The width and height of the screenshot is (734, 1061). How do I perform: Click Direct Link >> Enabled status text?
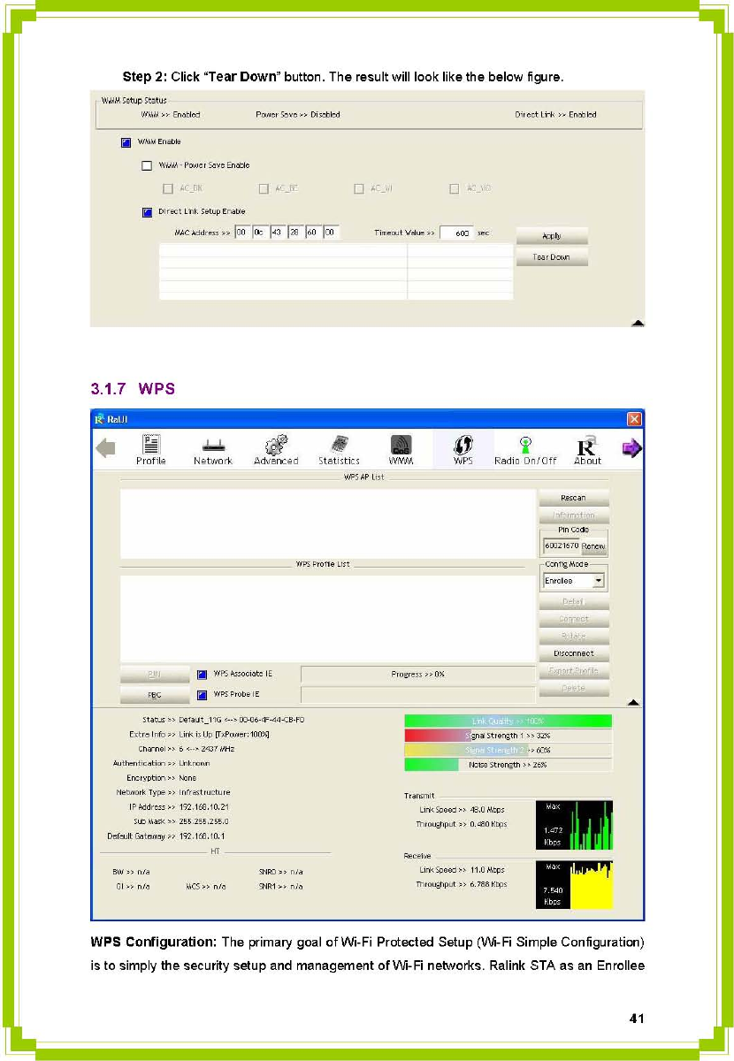(x=555, y=115)
